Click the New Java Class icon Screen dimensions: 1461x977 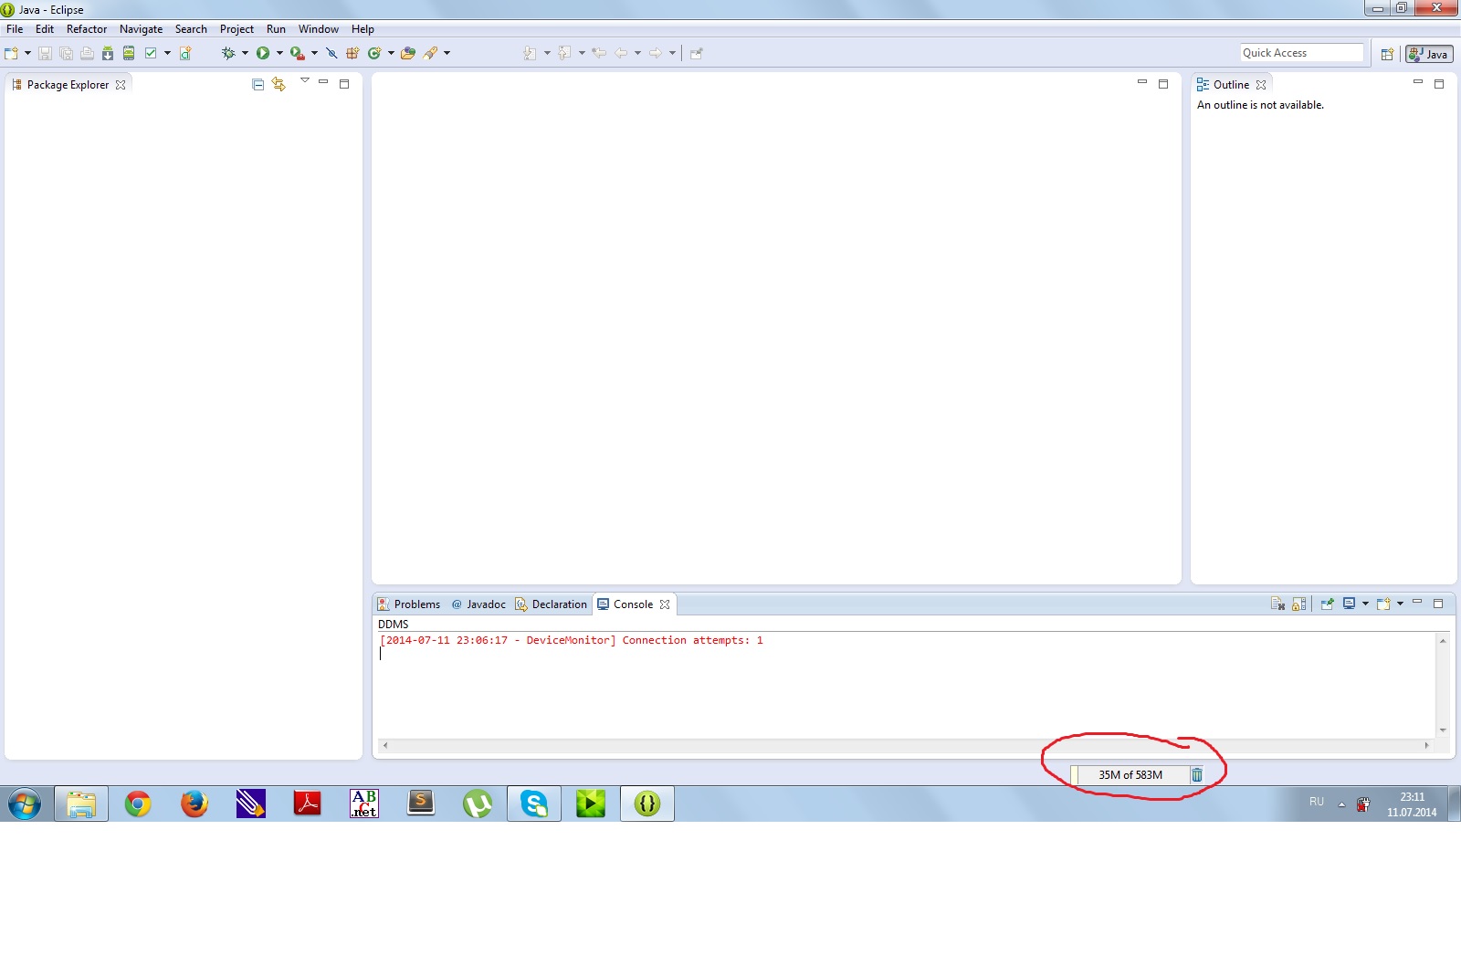point(374,53)
